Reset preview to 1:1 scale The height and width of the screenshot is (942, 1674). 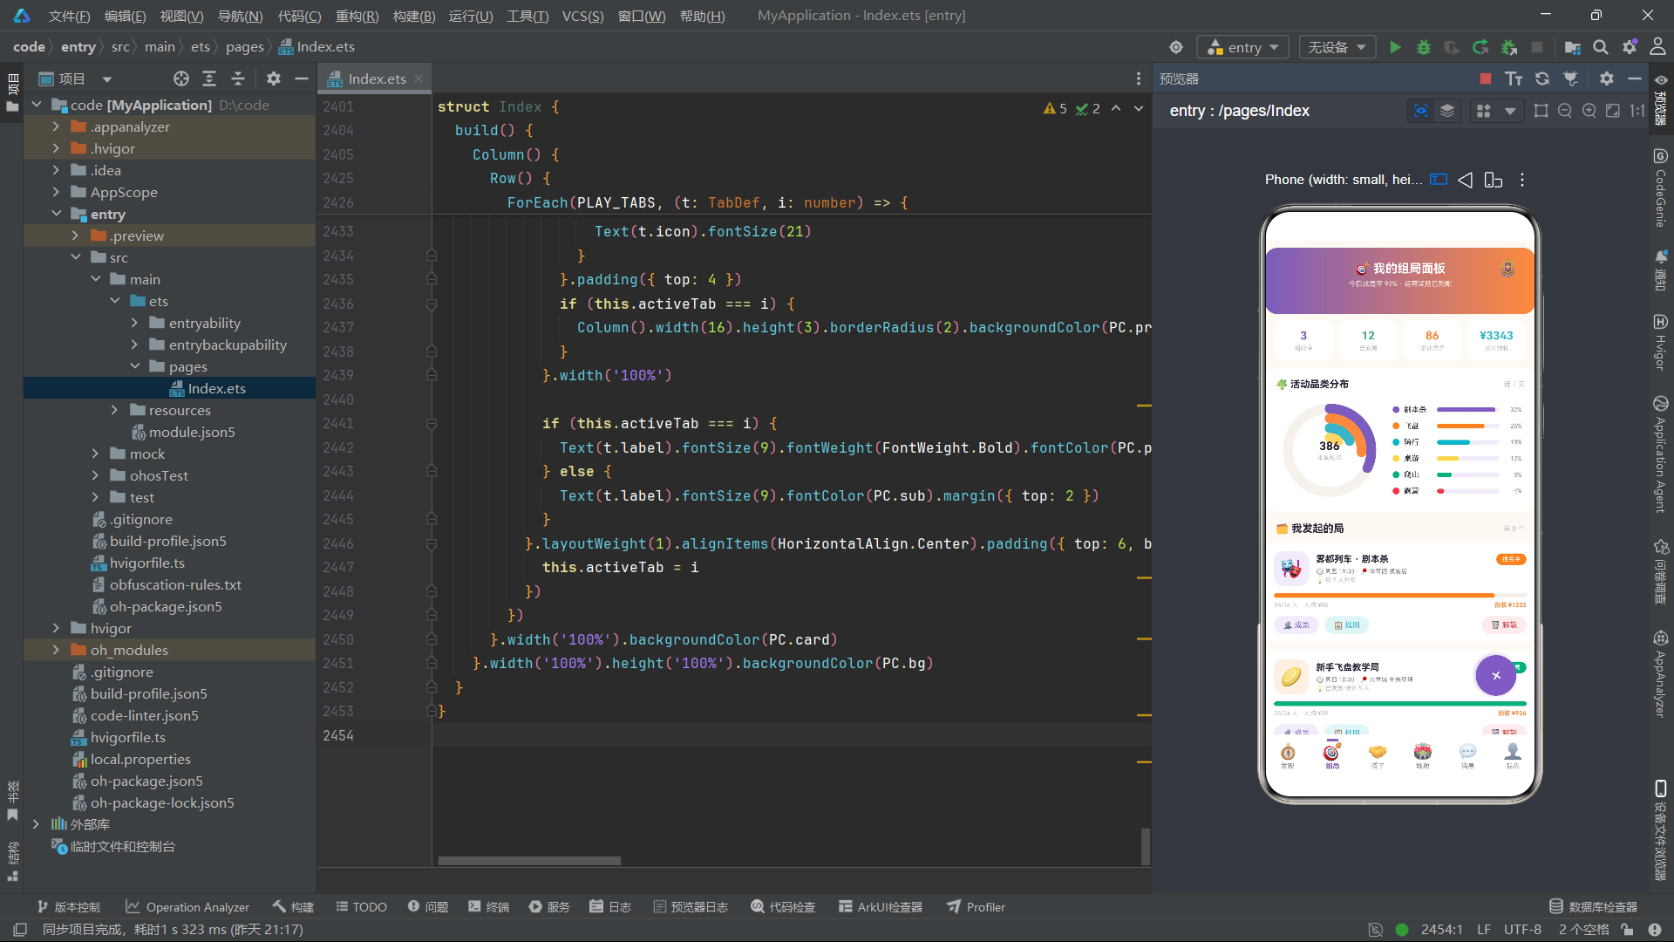[1637, 111]
